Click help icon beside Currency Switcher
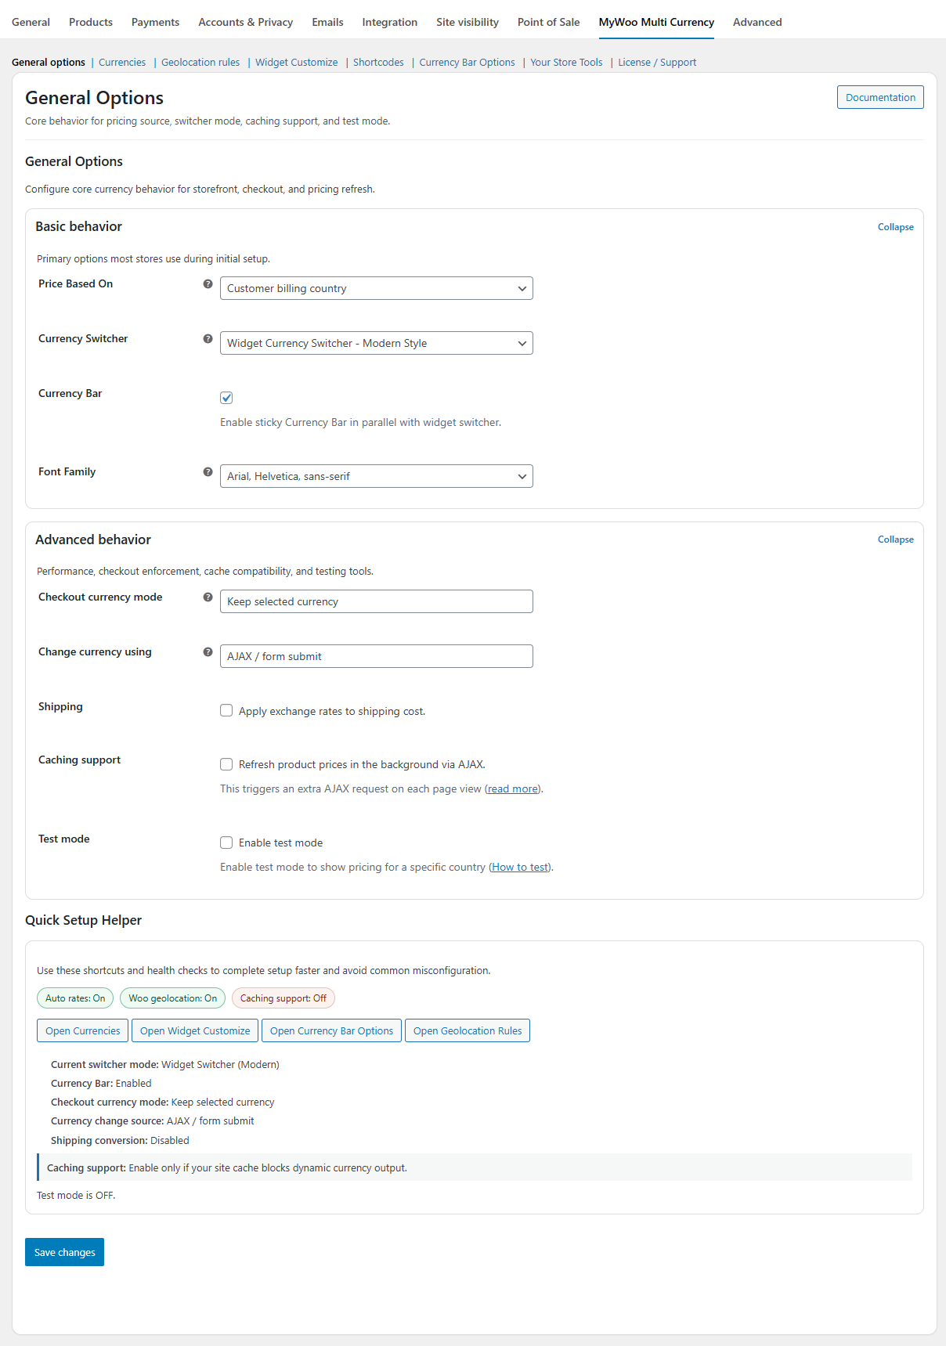The height and width of the screenshot is (1346, 946). click(208, 339)
